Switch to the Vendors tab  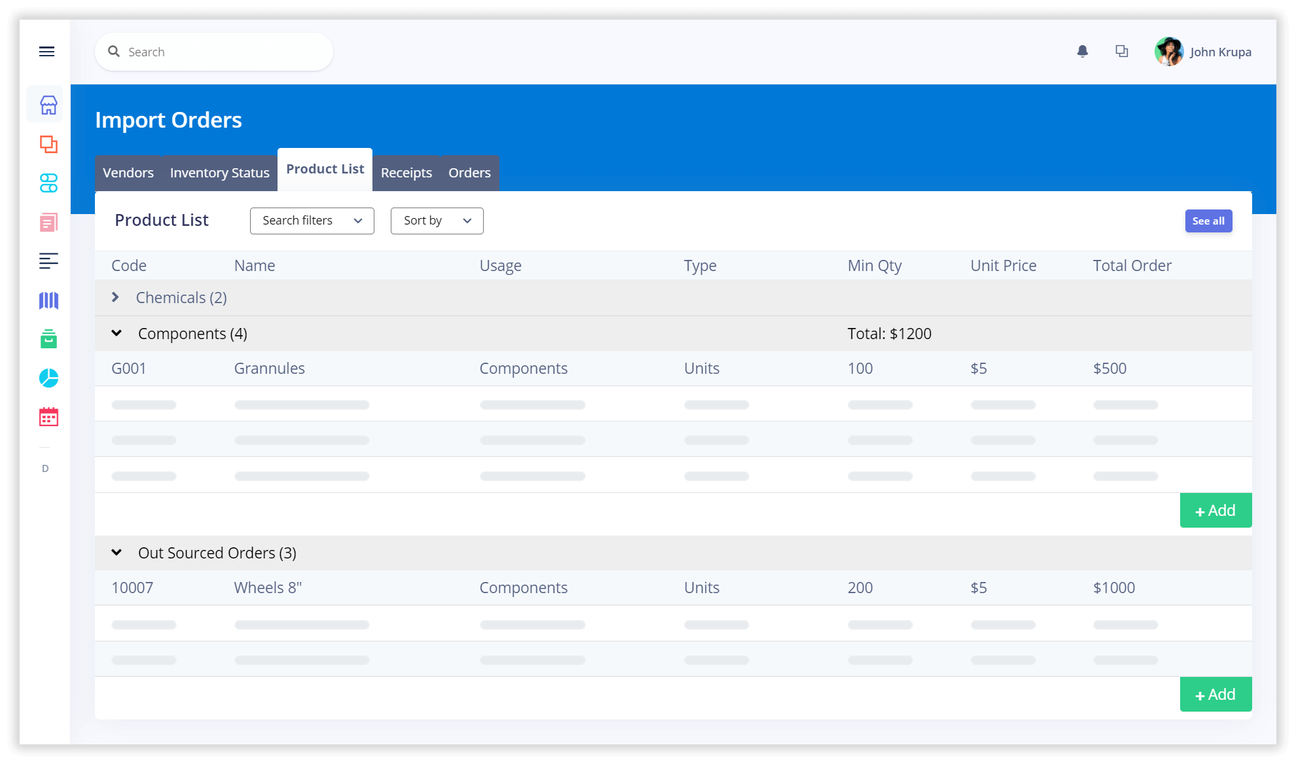coord(128,173)
